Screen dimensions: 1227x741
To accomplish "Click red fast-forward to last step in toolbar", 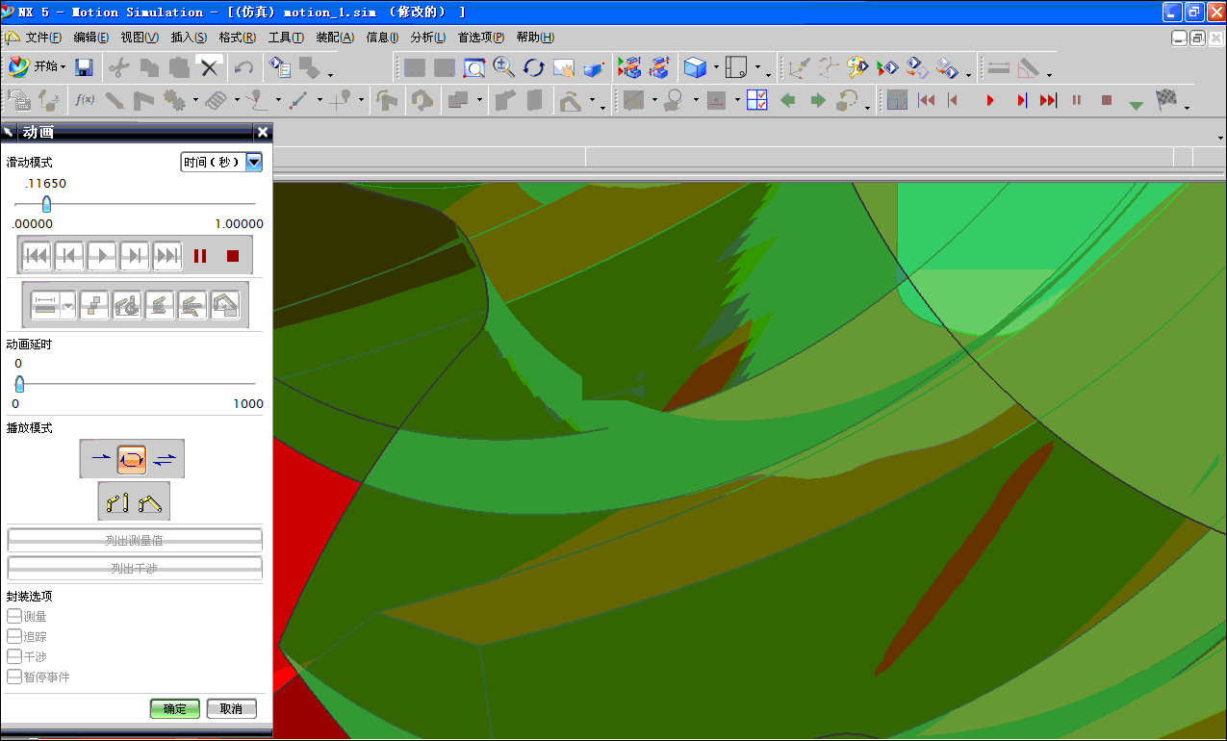I will 1048,100.
